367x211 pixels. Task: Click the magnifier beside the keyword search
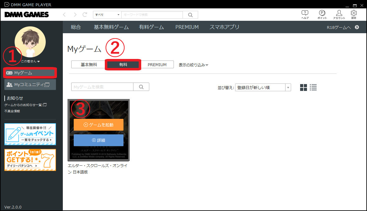tap(190, 15)
